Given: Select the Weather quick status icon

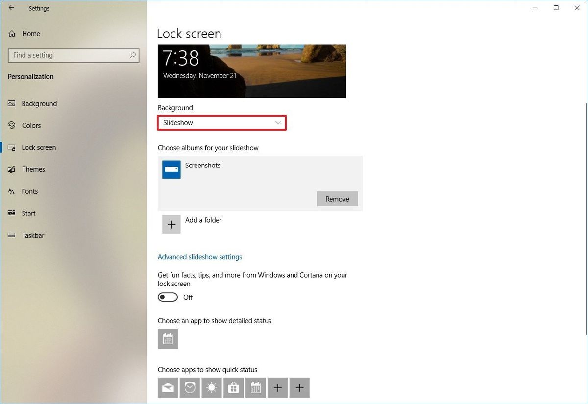Looking at the screenshot, I should coord(212,387).
